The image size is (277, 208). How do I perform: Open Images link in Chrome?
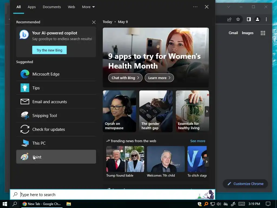(x=248, y=33)
